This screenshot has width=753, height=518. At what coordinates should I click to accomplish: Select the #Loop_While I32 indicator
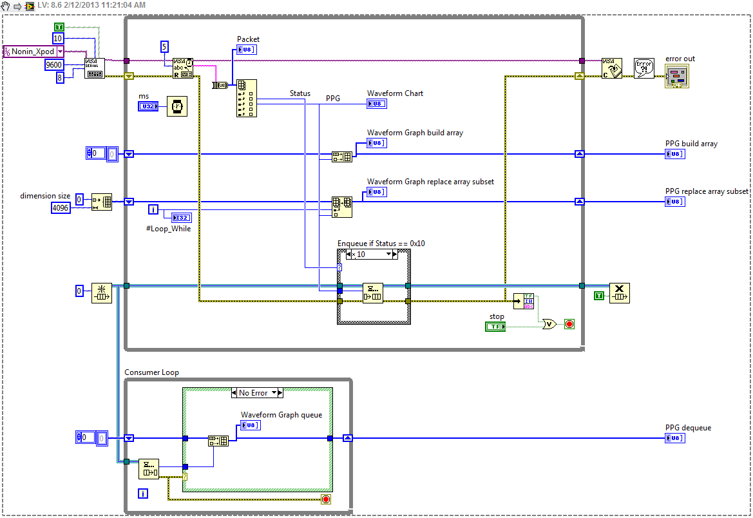182,218
